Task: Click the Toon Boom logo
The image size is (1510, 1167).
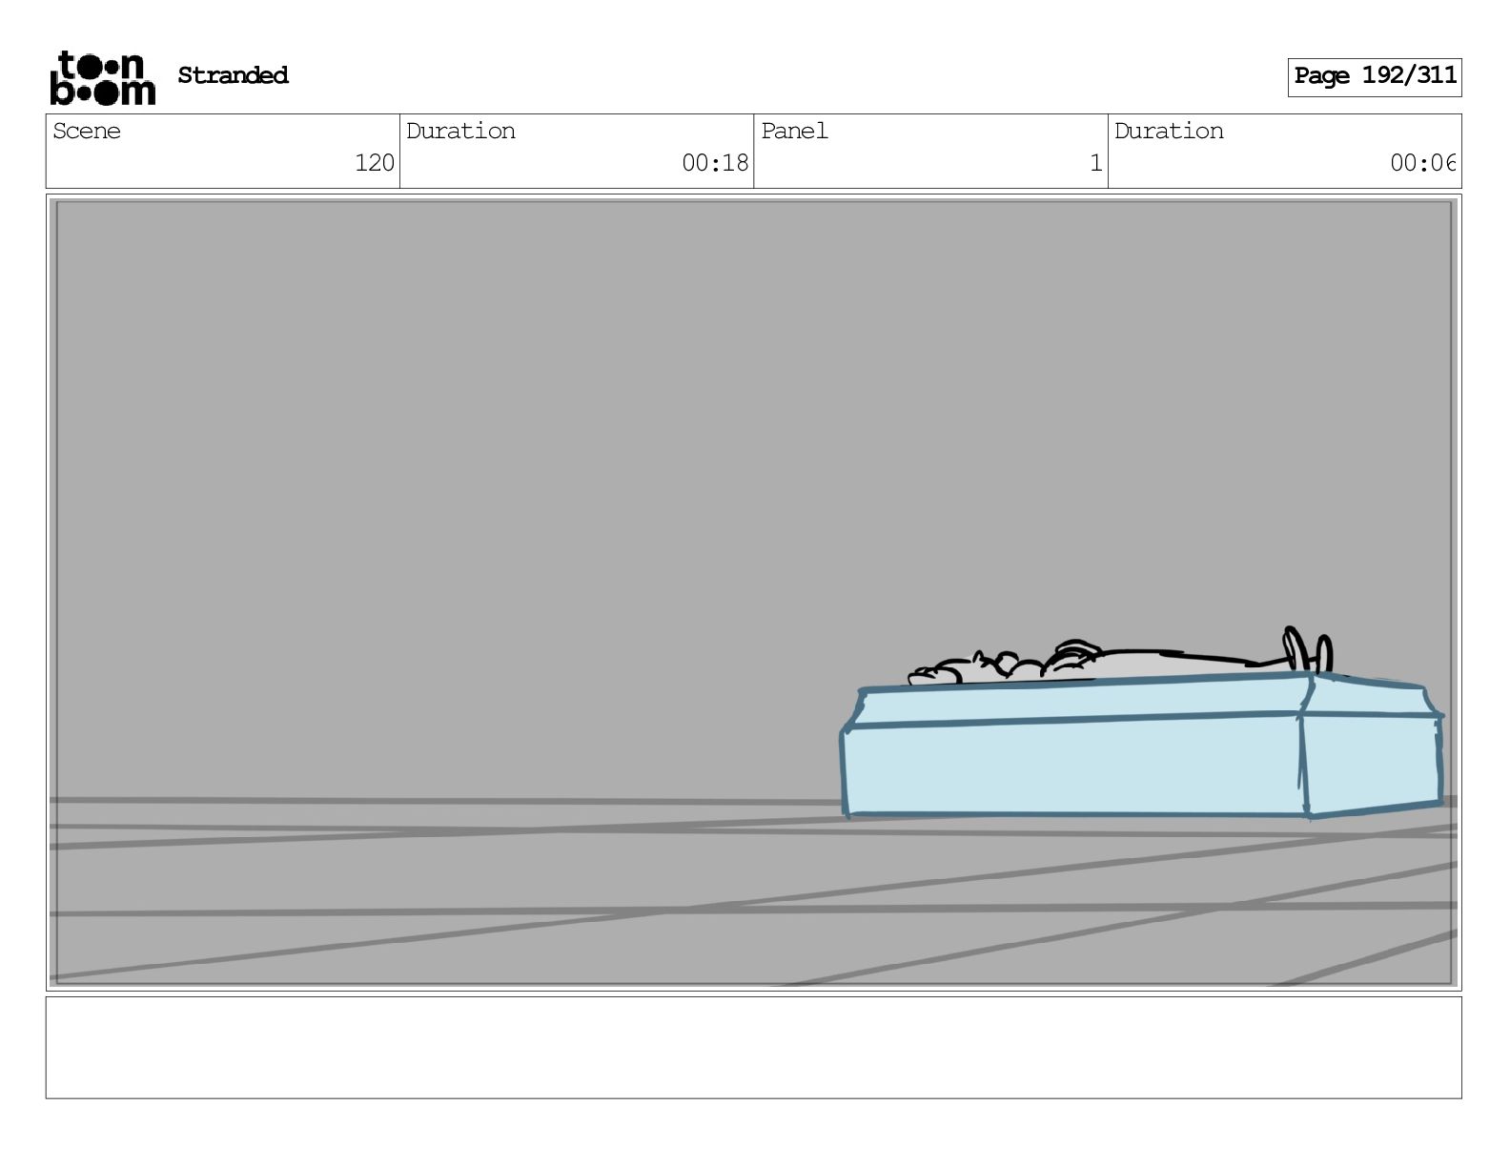Action: [x=102, y=77]
